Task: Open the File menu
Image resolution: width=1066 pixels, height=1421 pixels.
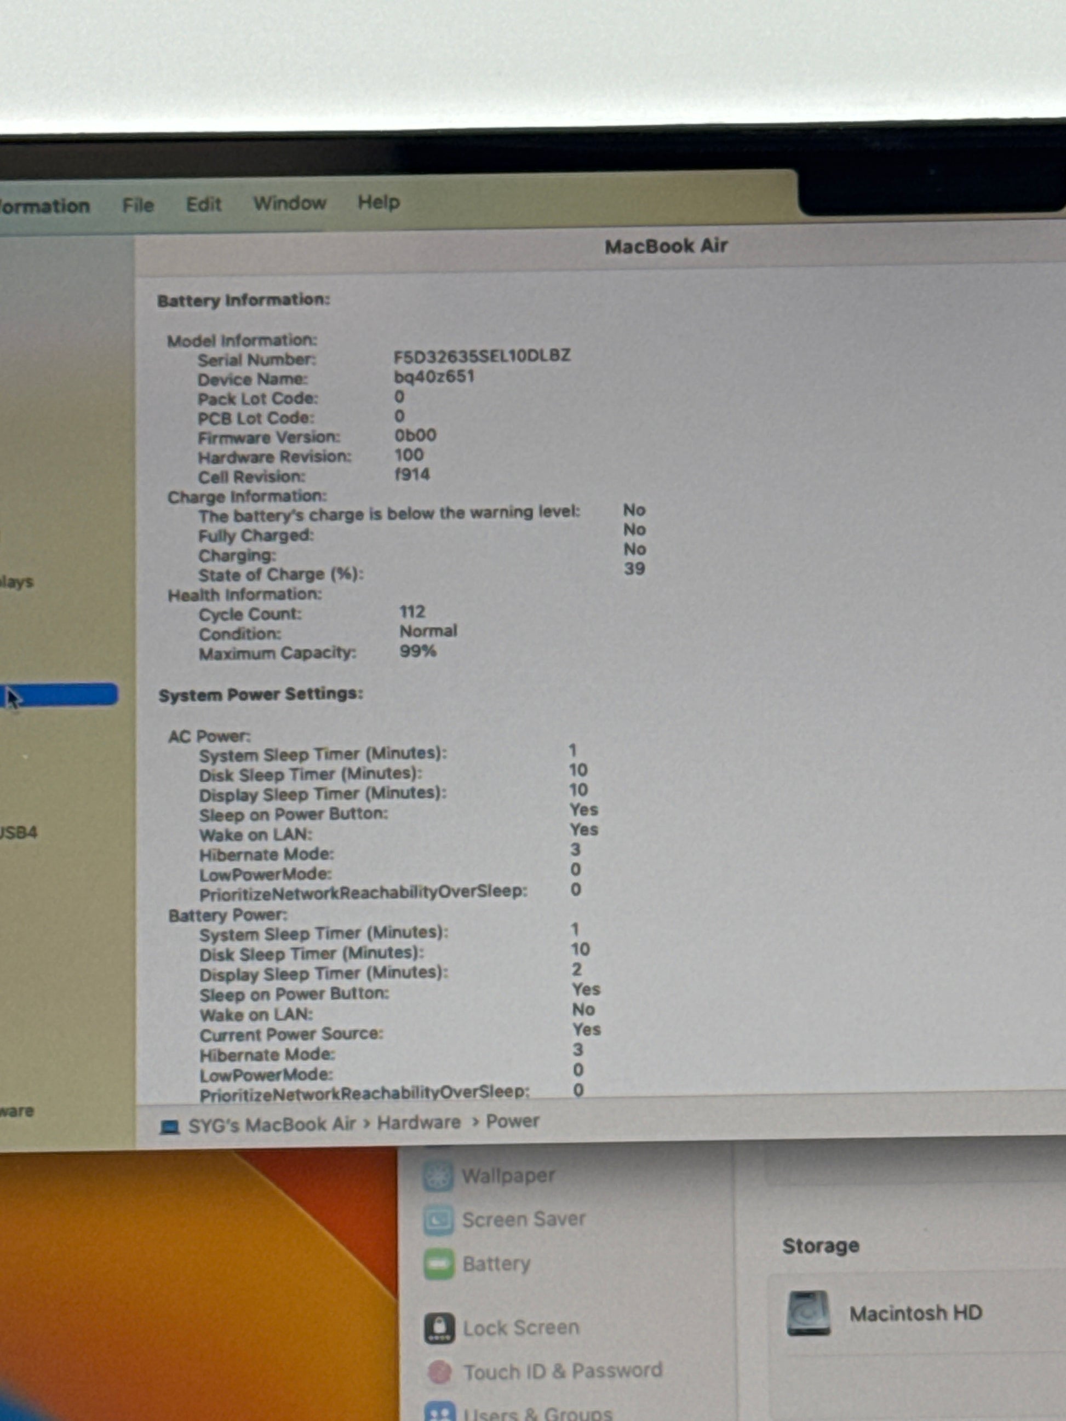Action: pos(138,205)
